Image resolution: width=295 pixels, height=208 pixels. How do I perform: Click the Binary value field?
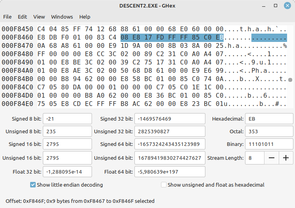[x=269, y=144]
